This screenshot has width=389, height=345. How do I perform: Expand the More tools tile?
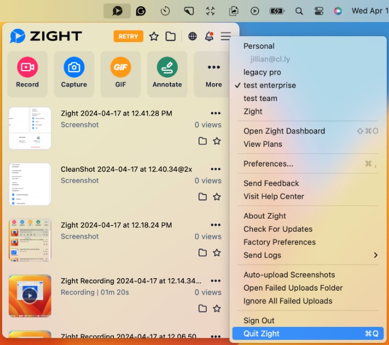(212, 74)
